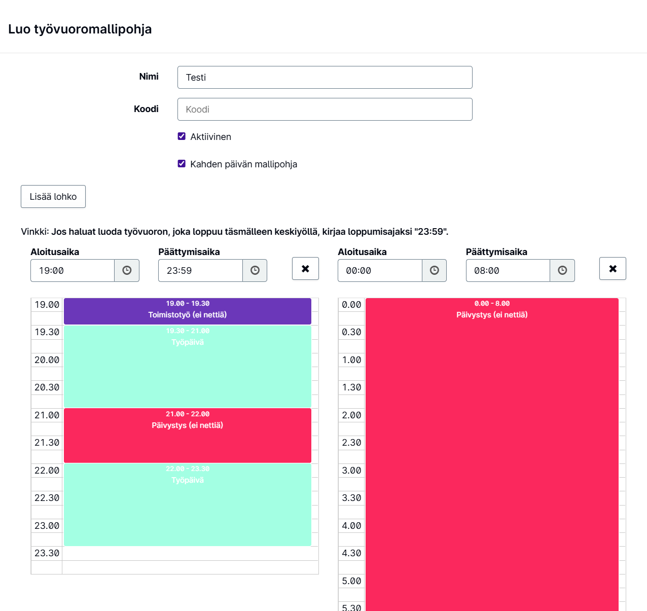Click into the Koodi input field
This screenshot has height=611, width=647.
pos(325,110)
